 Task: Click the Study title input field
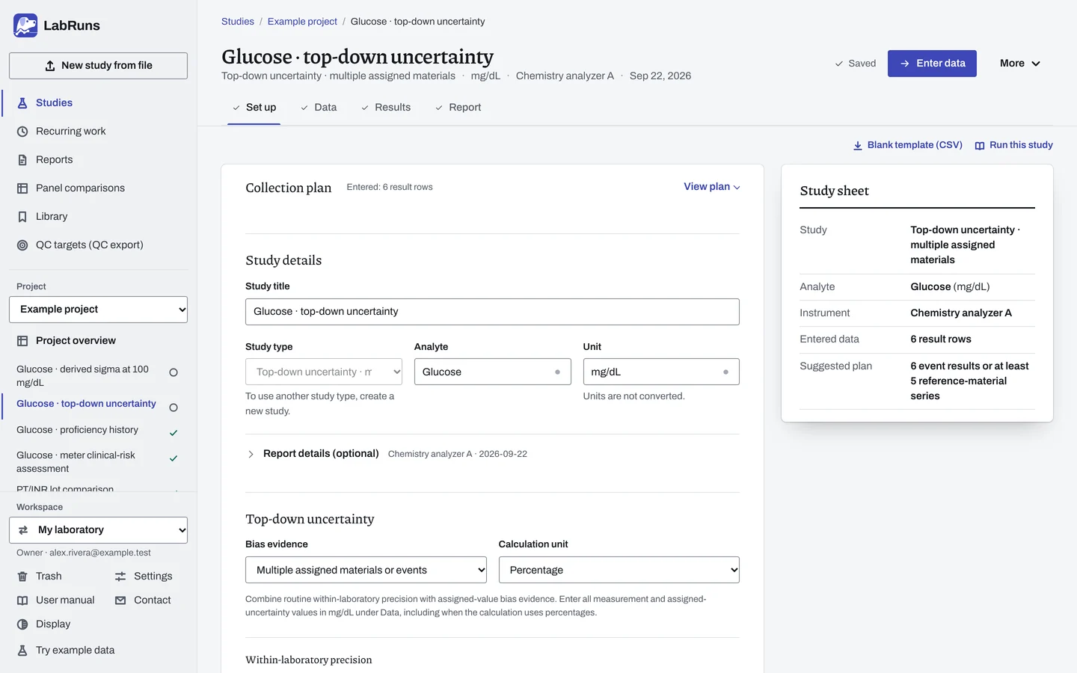pyautogui.click(x=492, y=312)
